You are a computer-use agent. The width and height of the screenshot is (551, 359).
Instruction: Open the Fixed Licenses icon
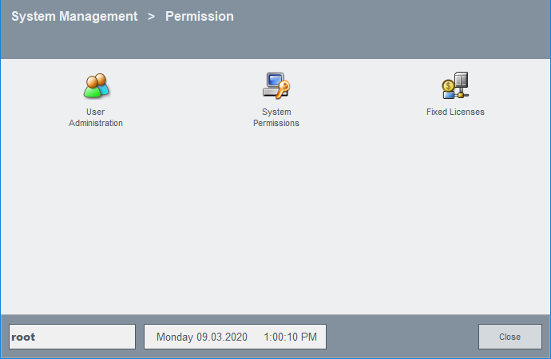coord(455,85)
